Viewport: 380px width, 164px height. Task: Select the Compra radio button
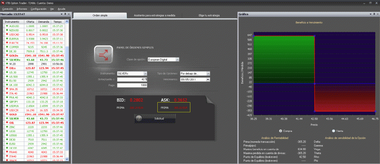(x=281, y=131)
